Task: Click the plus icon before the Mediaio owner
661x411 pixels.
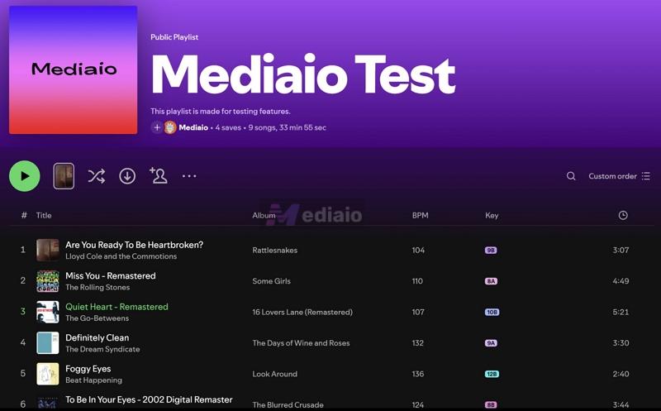Action: click(x=157, y=127)
